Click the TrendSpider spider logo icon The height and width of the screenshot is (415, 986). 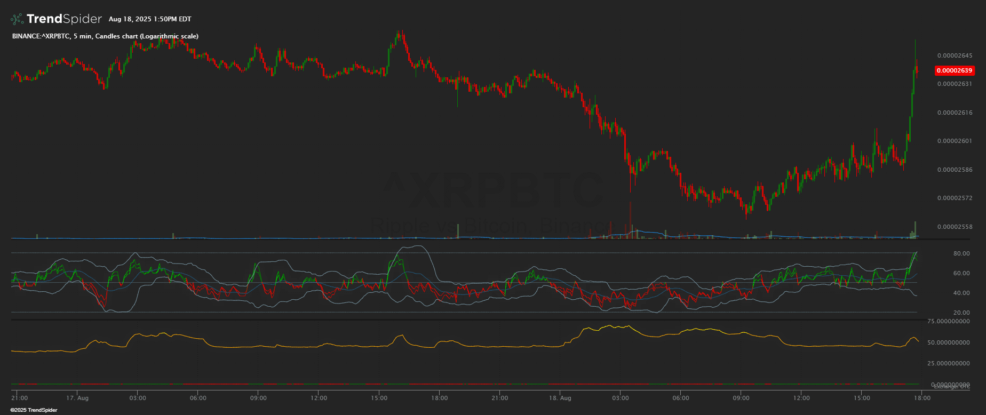coord(17,19)
